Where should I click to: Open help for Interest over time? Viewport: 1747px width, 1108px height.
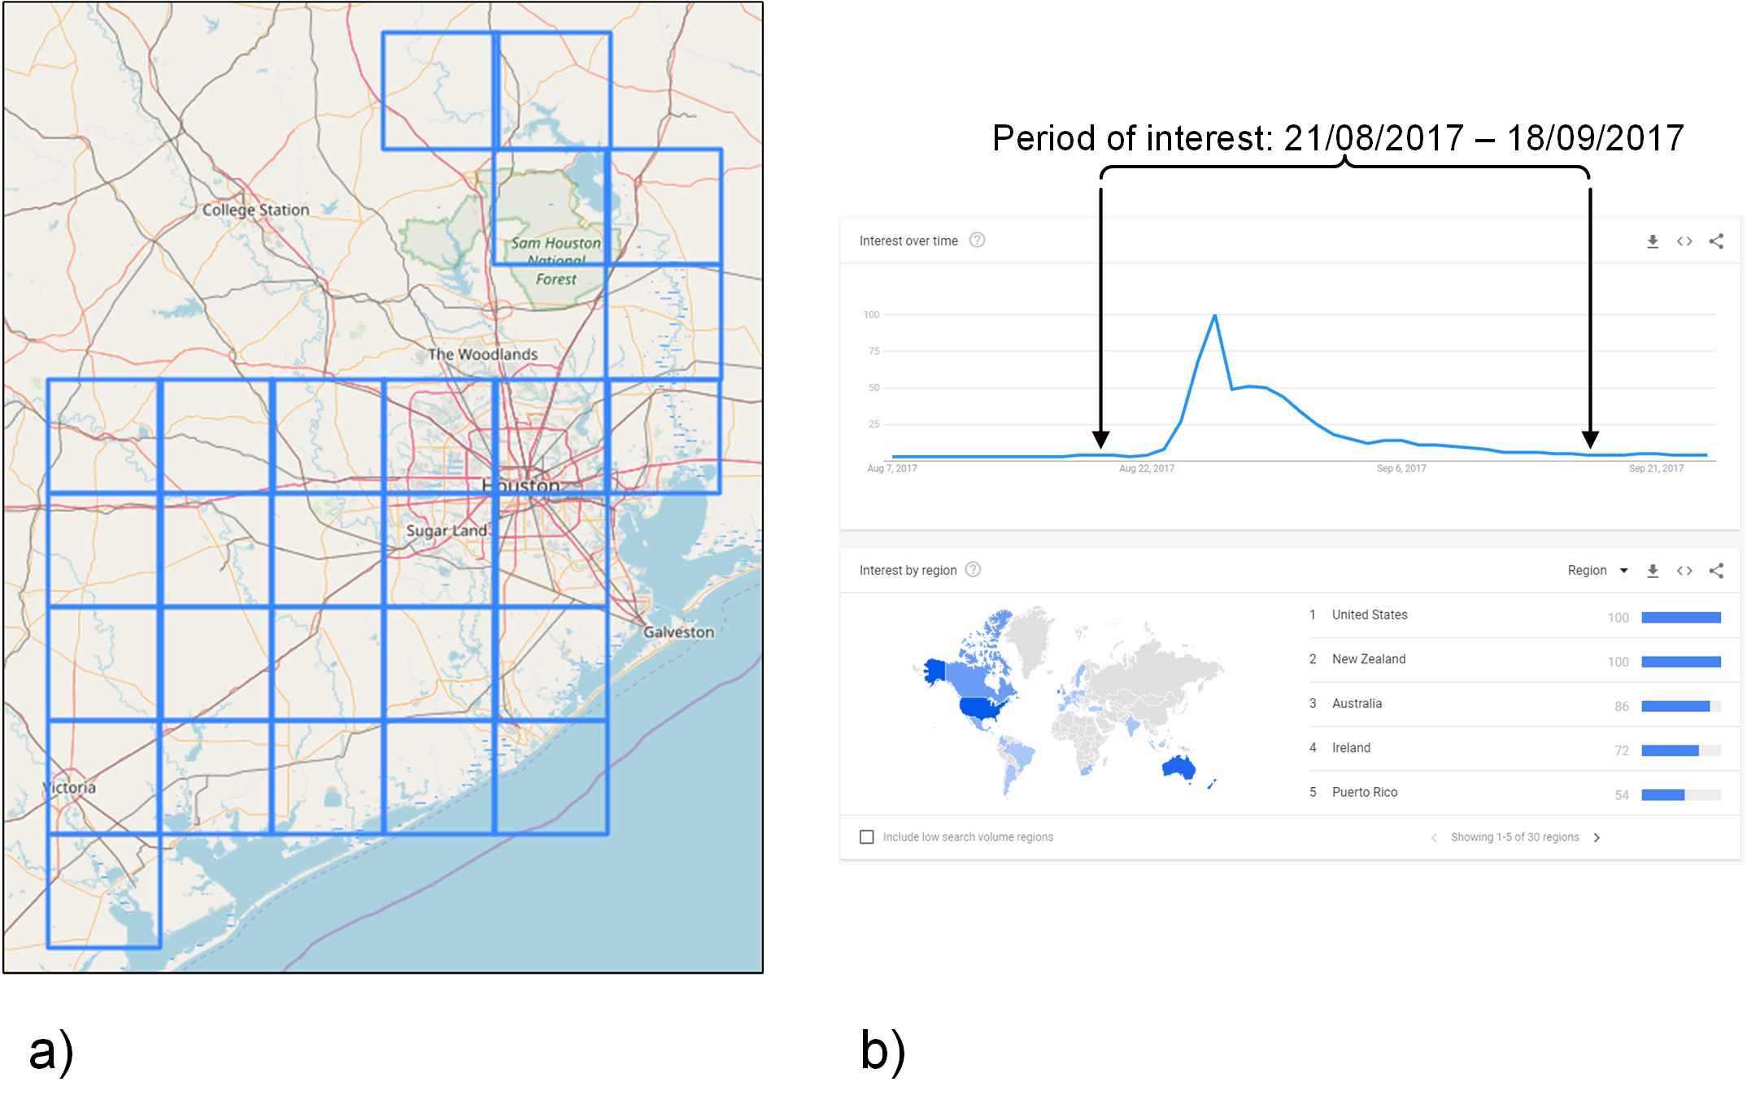point(977,240)
